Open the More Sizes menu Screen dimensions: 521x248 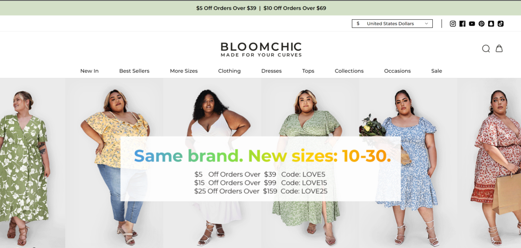click(184, 71)
